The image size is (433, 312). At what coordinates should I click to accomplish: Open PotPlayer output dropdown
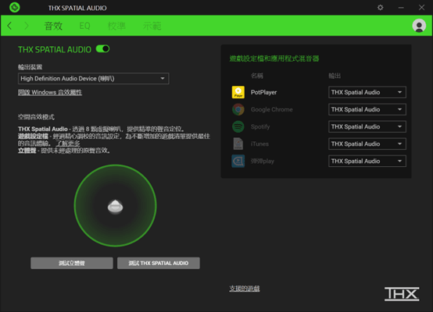tap(367, 92)
